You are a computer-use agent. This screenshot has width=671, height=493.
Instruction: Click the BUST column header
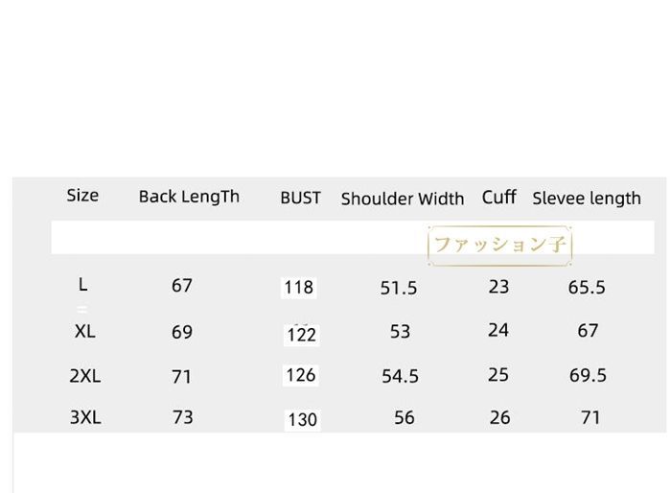click(300, 198)
